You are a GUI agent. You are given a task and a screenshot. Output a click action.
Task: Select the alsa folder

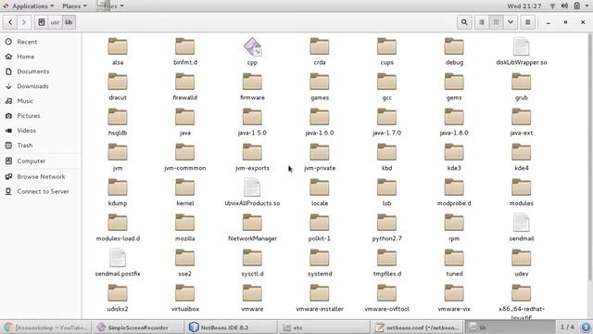(118, 52)
